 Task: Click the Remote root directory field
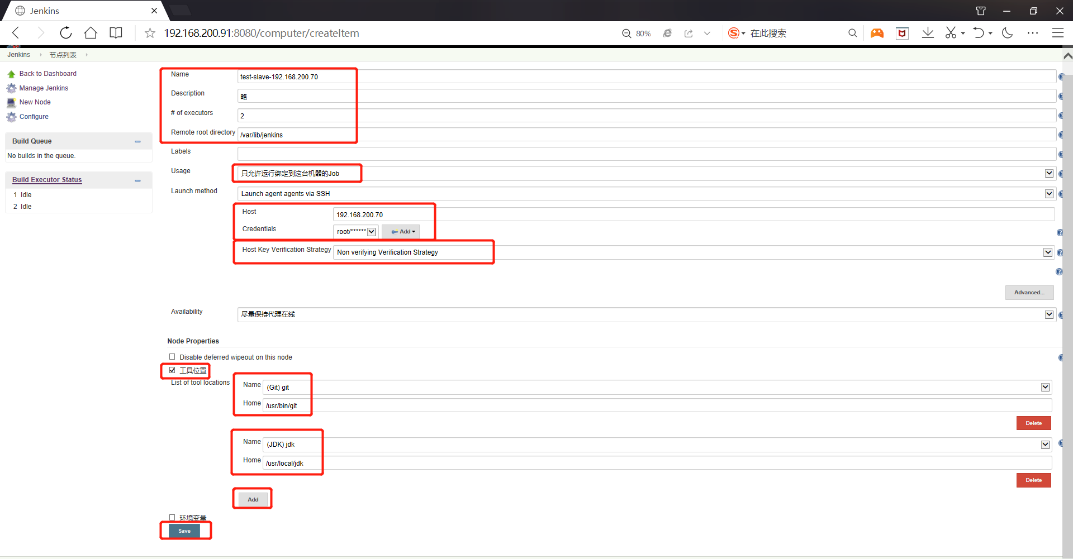(647, 135)
